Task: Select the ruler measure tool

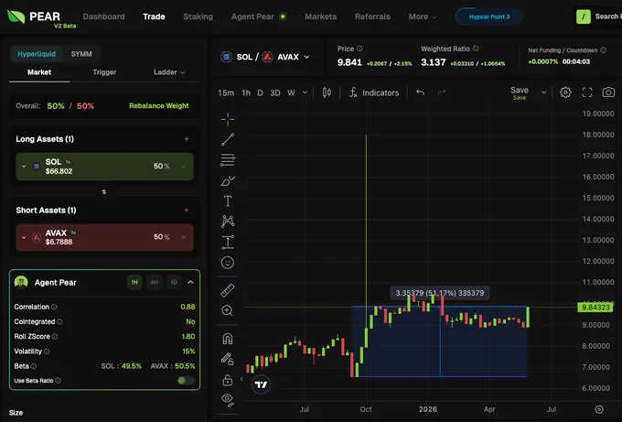Action: 228,290
